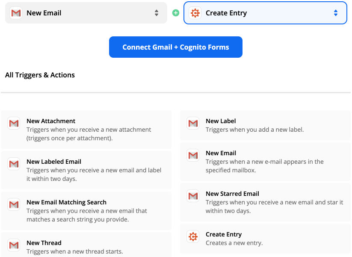Click the Gmail icon next to New Starred Email
The width and height of the screenshot is (352, 257).
point(193,196)
